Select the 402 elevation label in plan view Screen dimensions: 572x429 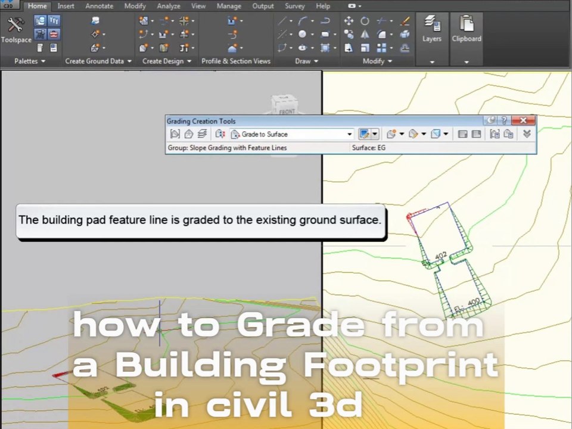pos(441,256)
